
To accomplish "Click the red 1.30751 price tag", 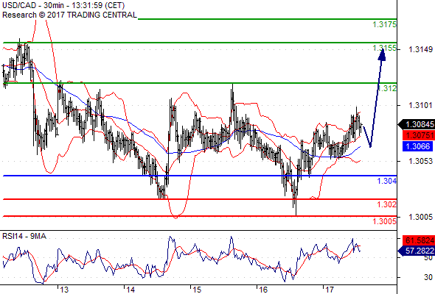I will (418, 135).
